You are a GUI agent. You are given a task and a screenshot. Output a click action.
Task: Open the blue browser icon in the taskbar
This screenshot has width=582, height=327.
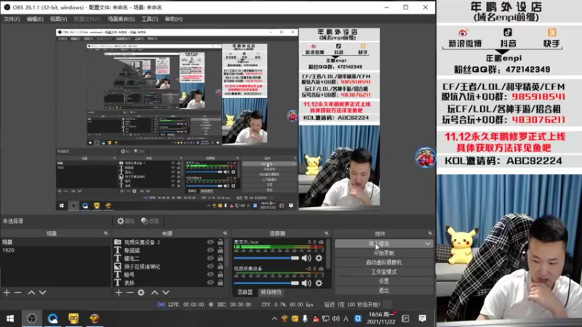[52, 318]
